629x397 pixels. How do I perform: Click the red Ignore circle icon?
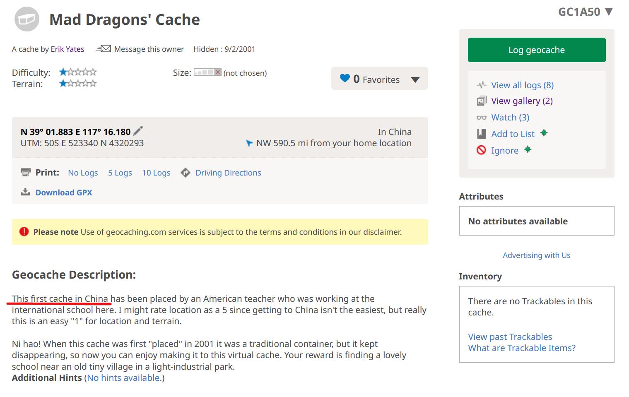481,150
